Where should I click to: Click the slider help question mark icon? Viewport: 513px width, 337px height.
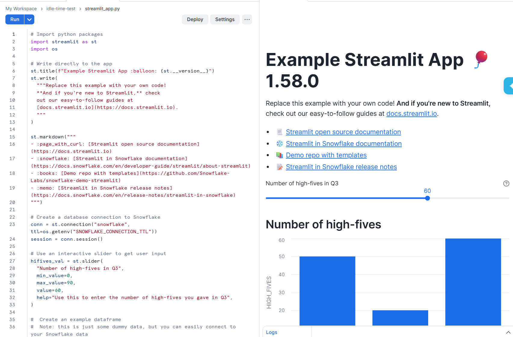[x=506, y=184]
